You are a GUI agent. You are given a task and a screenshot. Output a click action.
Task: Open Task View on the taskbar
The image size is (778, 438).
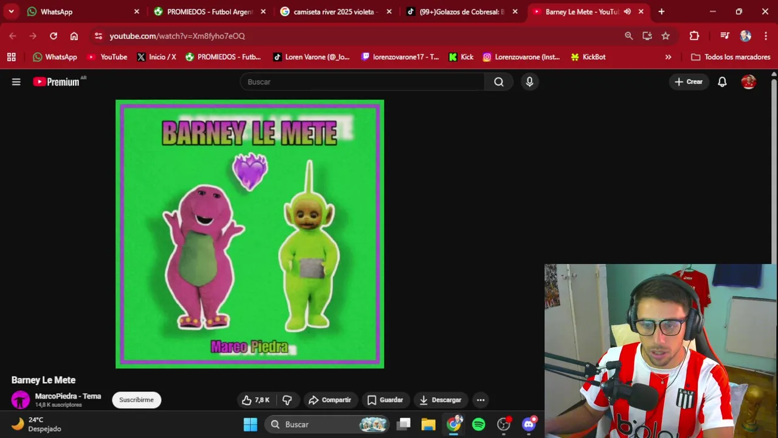pos(404,425)
